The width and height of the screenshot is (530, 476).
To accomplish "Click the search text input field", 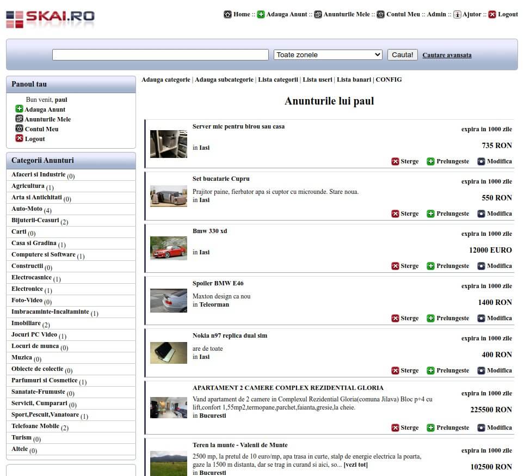I will 161,55.
